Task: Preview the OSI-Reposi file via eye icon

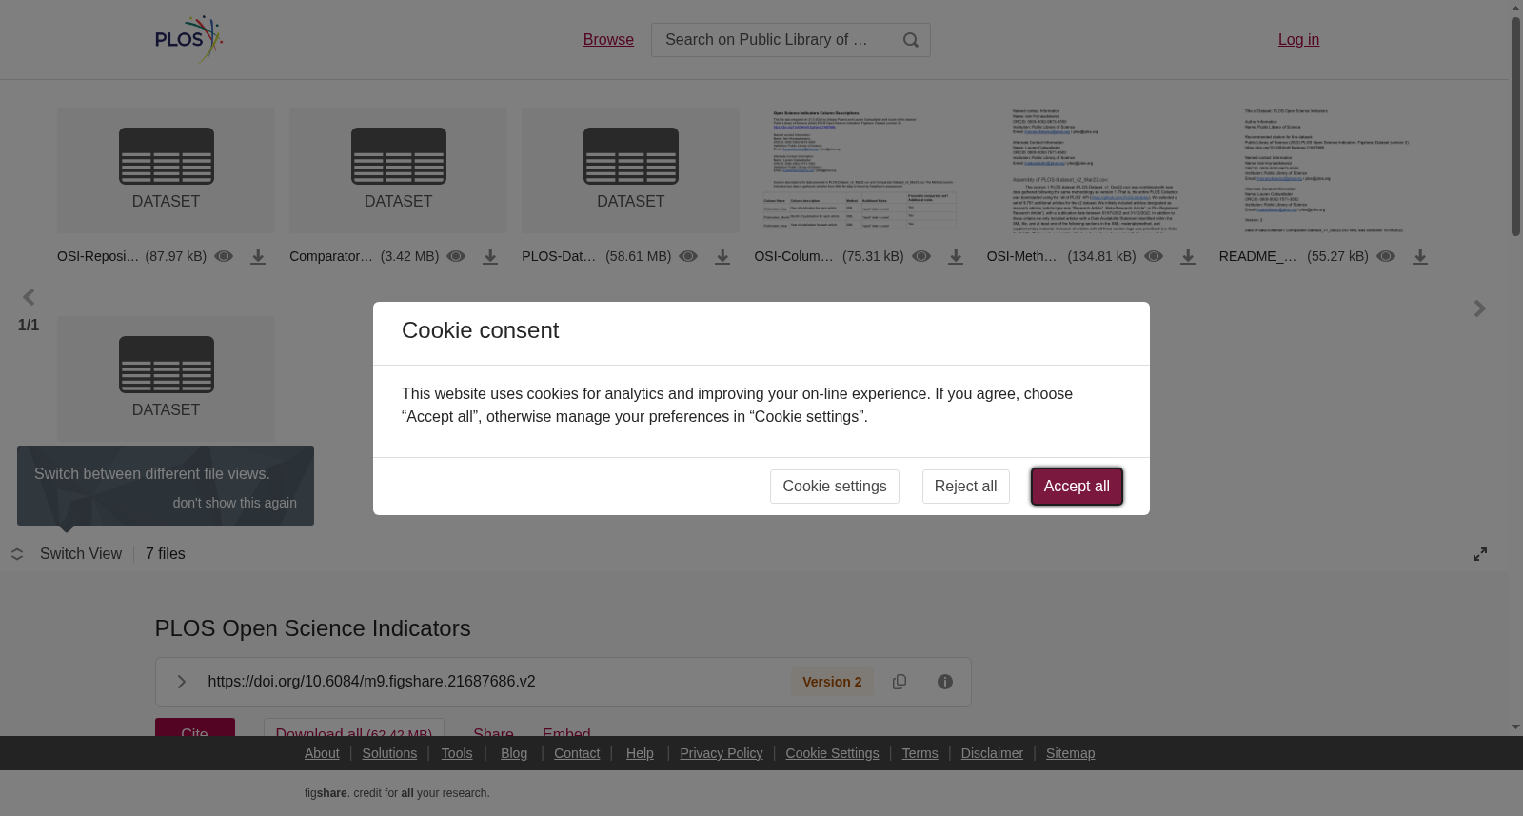Action: click(224, 256)
